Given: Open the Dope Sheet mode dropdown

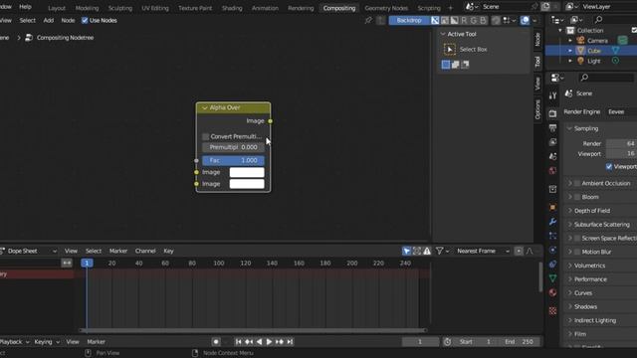Looking at the screenshot, I should tap(29, 252).
